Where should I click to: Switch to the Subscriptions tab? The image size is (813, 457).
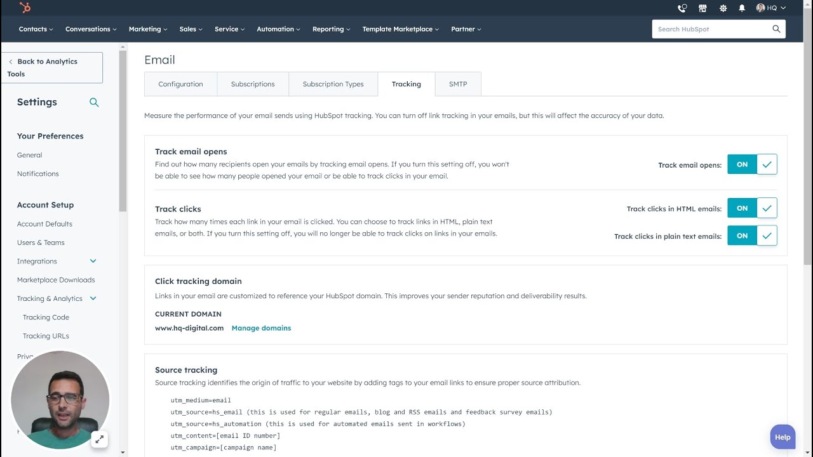coord(253,84)
